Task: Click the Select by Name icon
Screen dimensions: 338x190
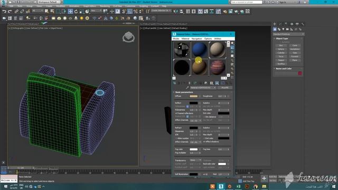Action: (x=52, y=12)
